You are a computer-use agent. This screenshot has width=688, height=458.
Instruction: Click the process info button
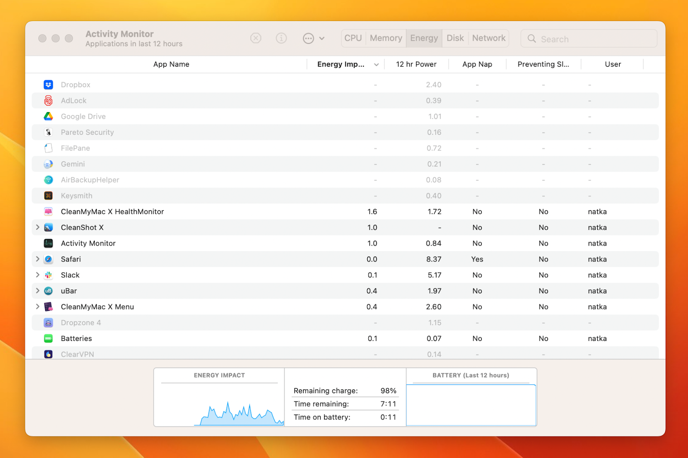[281, 38]
